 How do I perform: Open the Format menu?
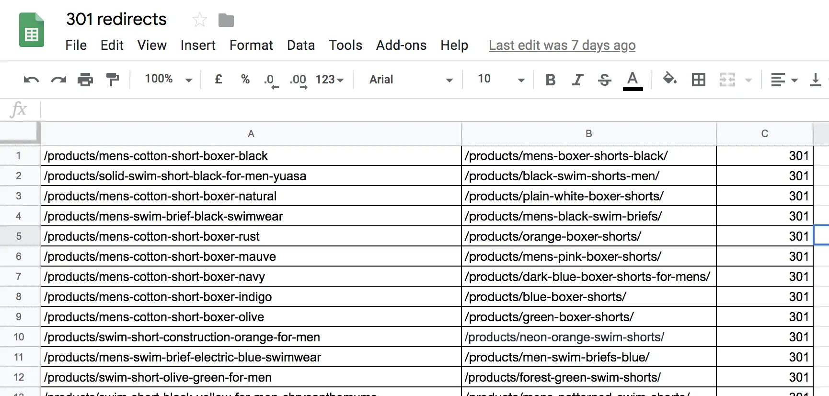tap(251, 46)
